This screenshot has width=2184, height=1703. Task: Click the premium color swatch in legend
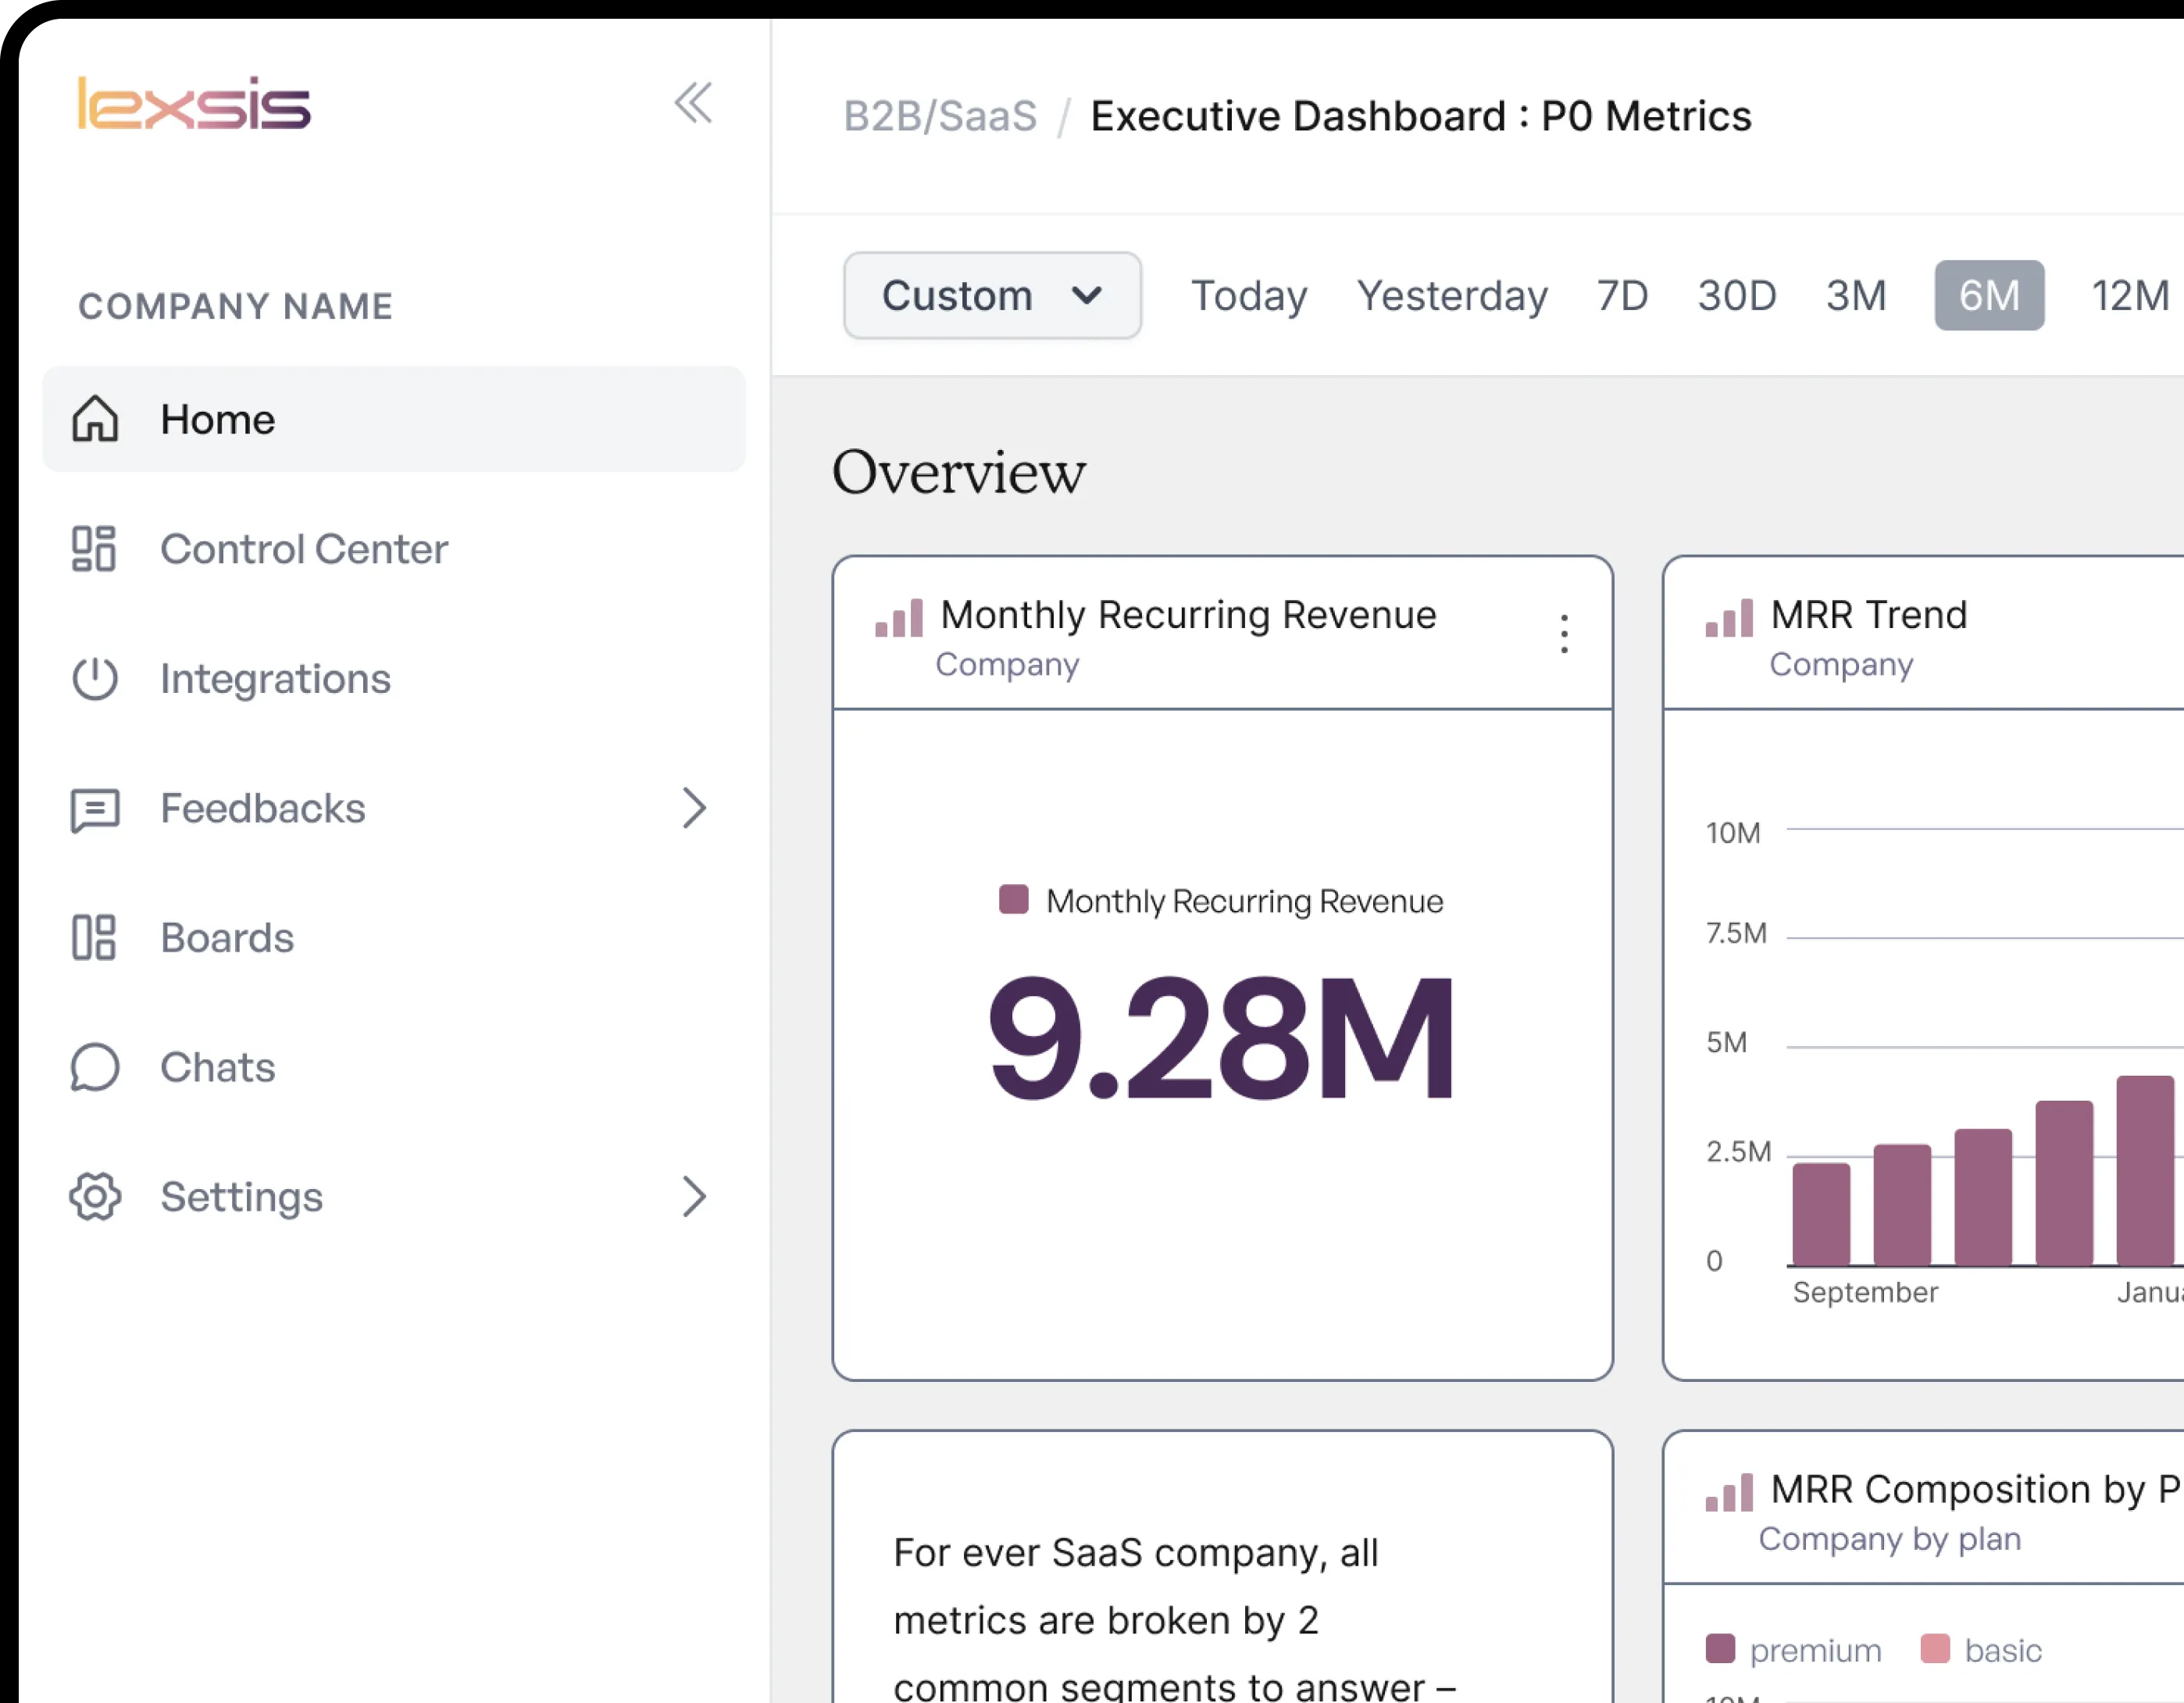coord(1722,1650)
